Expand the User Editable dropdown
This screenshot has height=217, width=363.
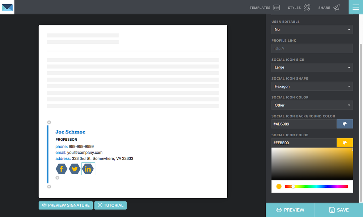[x=312, y=30]
